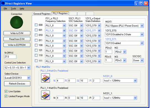This screenshot has width=152, height=108.
Task: Click the PLL1_0 Q value field
Action: [x=84, y=80]
